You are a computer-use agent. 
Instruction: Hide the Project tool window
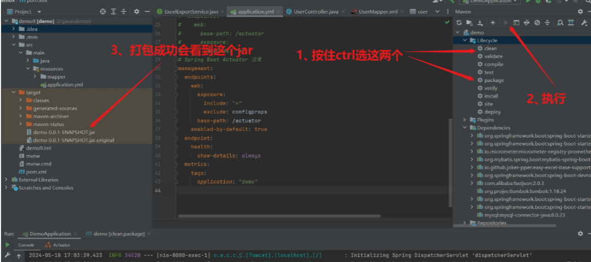pos(147,11)
